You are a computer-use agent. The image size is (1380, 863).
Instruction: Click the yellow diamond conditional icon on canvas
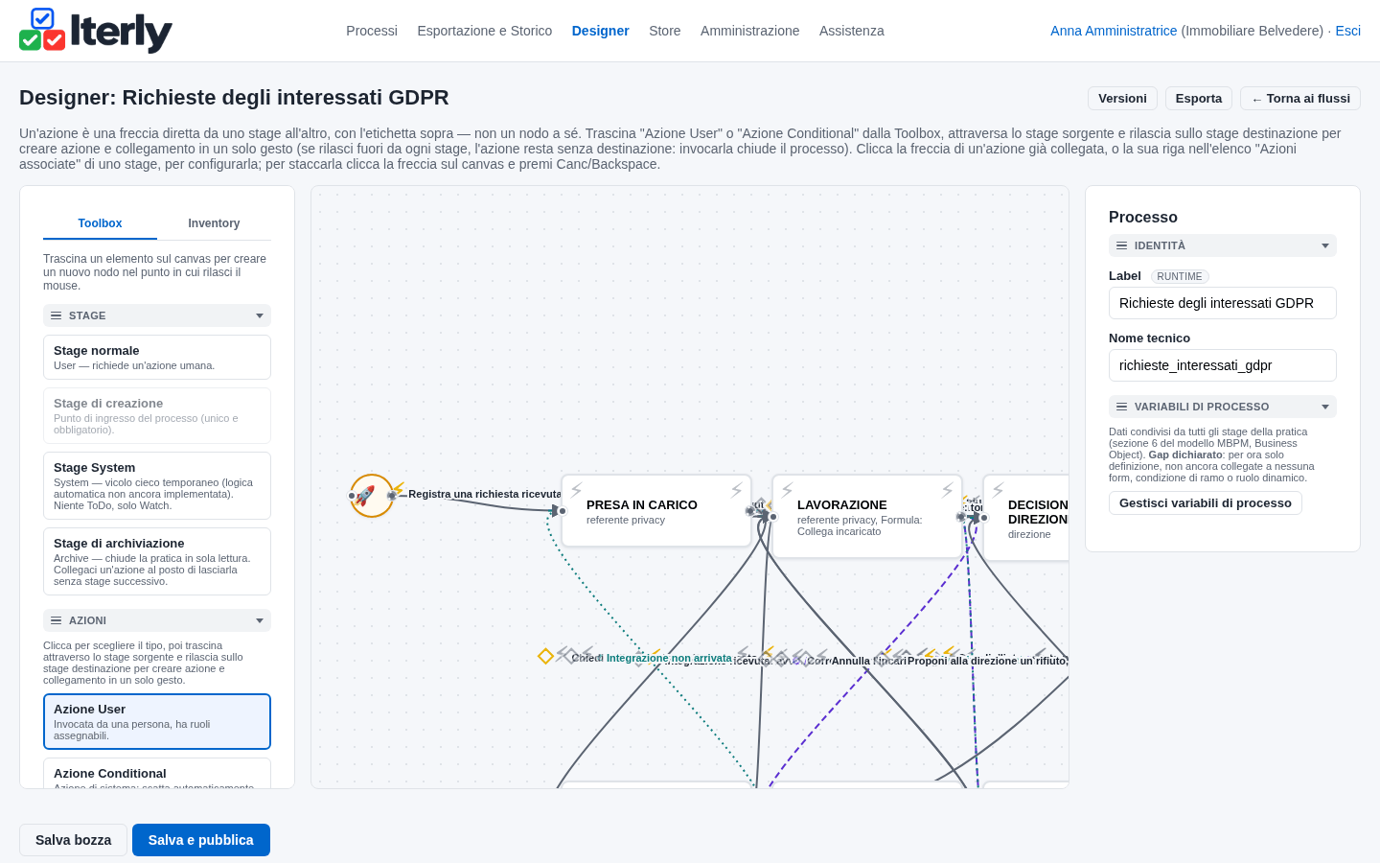pos(545,656)
